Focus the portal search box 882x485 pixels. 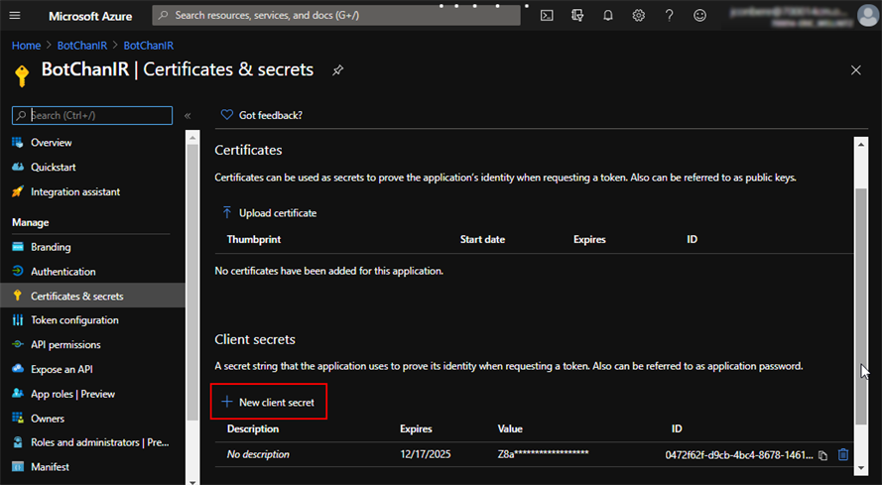[335, 15]
